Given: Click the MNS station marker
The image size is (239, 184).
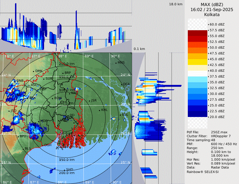Looking at the screenshot, I should click(116, 63).
